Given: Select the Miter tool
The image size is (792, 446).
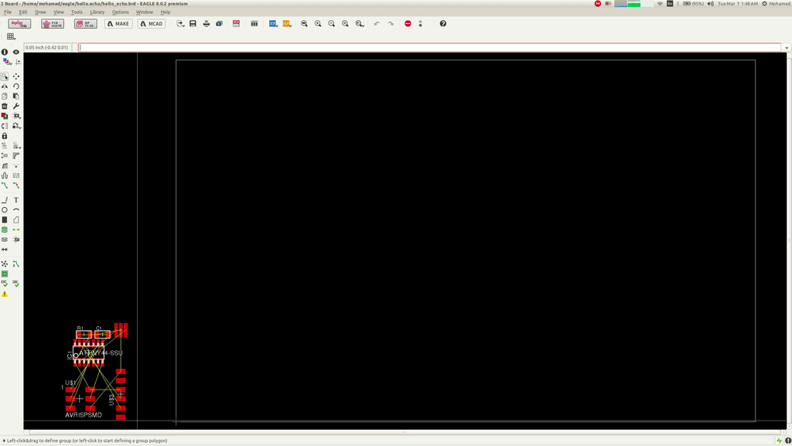Looking at the screenshot, I should click(x=16, y=156).
